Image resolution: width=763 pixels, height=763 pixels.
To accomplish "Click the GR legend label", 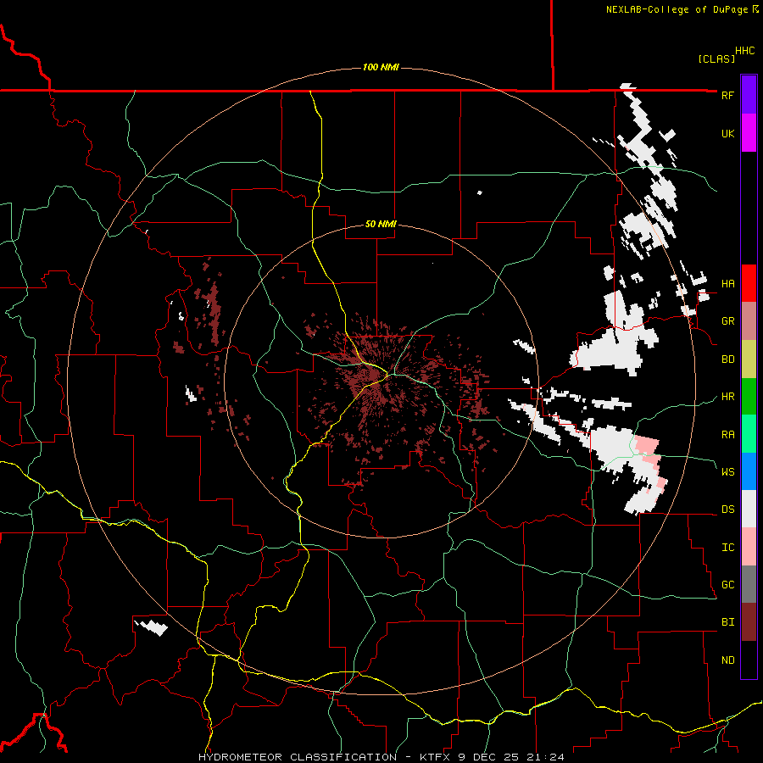I will tap(727, 321).
